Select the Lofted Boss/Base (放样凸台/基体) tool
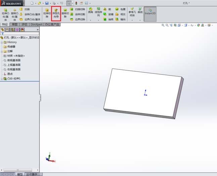 click(30, 14)
